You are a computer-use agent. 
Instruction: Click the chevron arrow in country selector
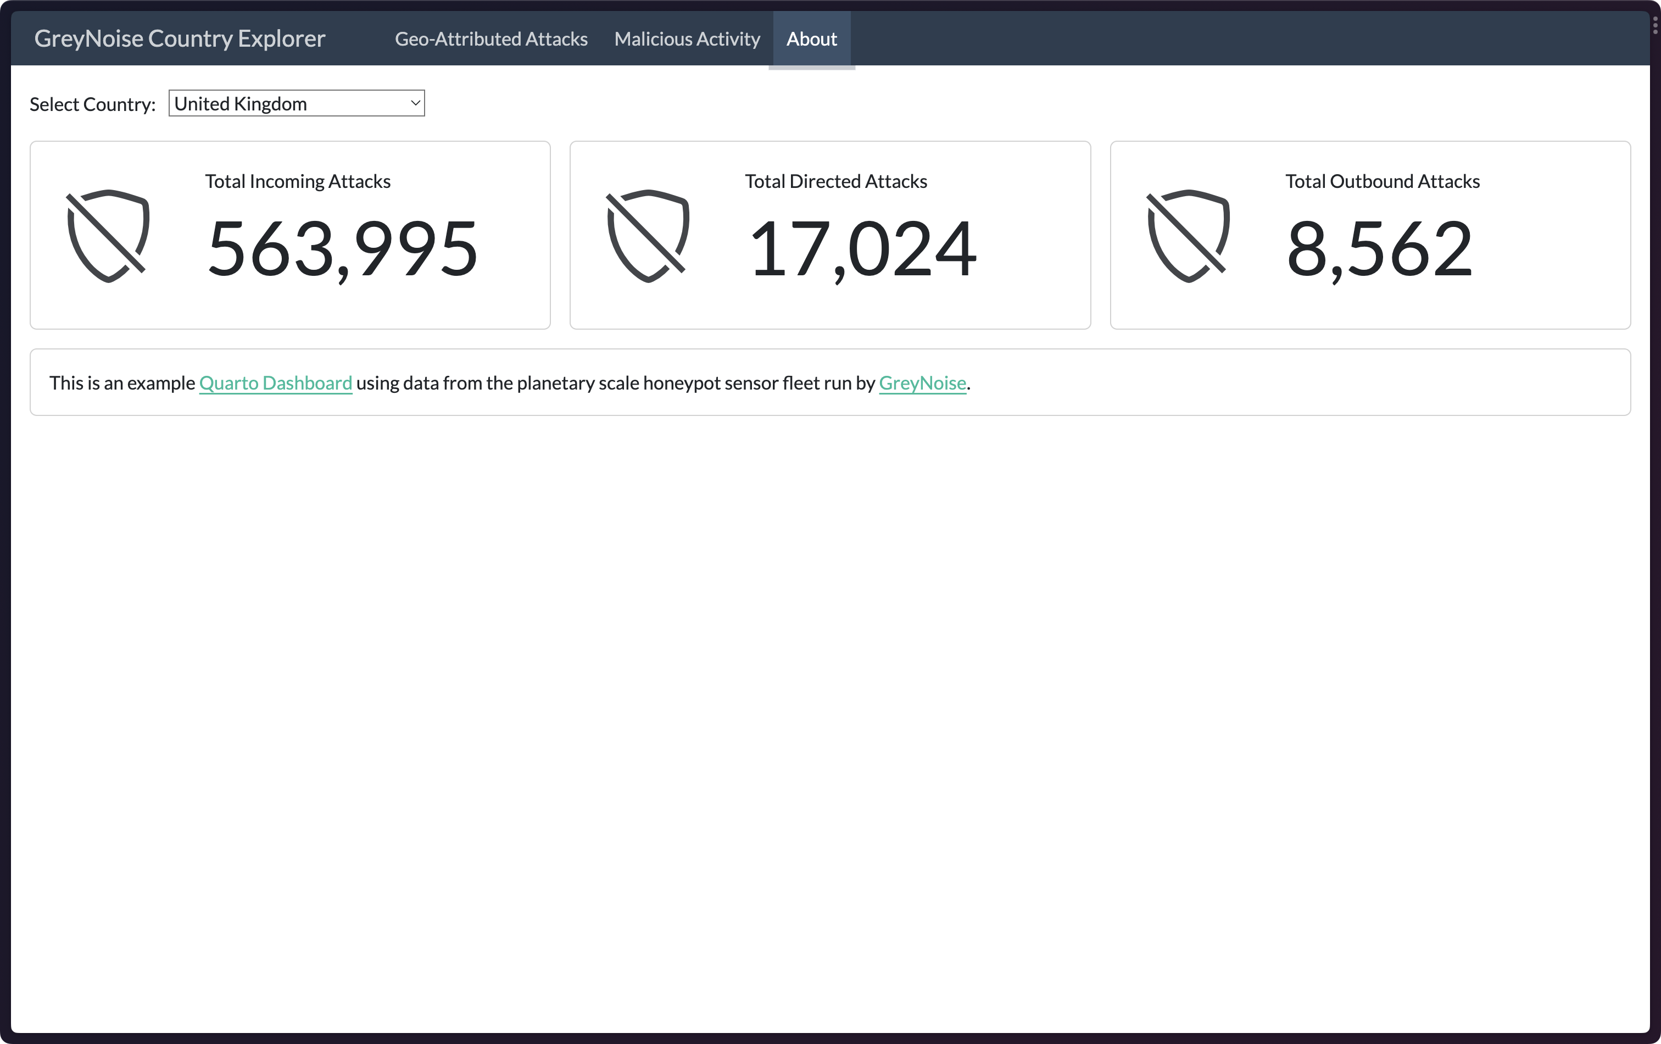click(x=415, y=103)
